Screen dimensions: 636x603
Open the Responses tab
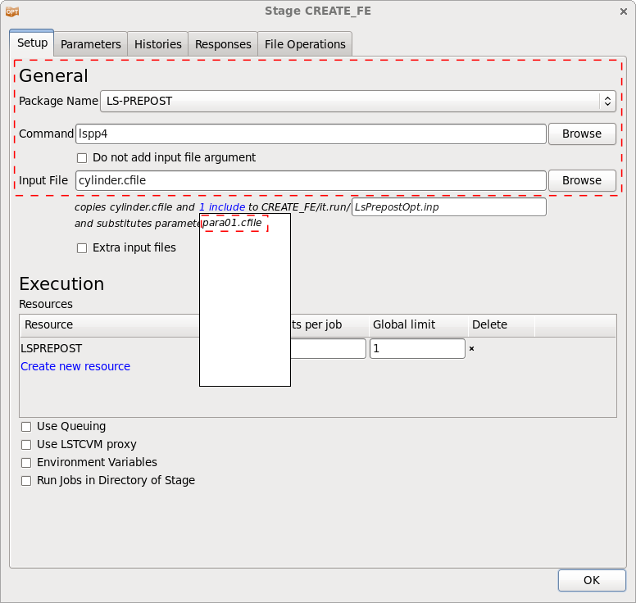coord(223,43)
